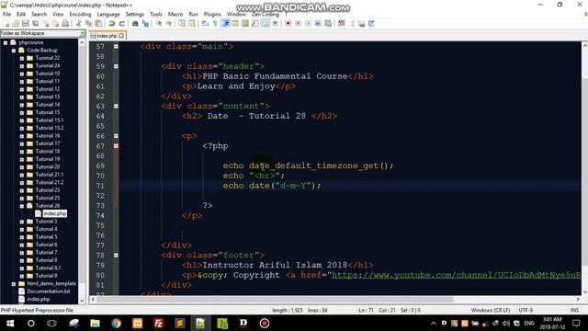Click the Print toolbar icon
This screenshot has height=331, width=588.
65,24
